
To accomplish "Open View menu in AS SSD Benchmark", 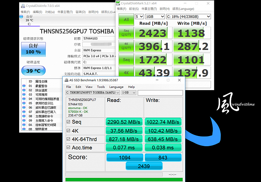I will pyautogui.click(x=89, y=87).
